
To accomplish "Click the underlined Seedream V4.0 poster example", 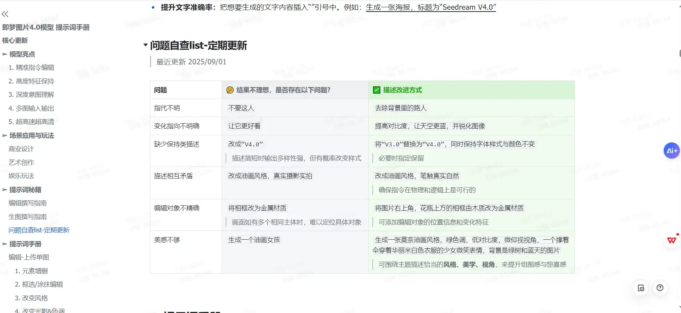I will point(431,7).
